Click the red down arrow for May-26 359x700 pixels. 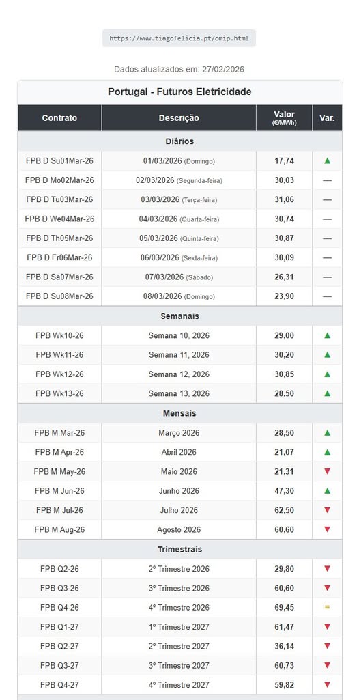(x=328, y=471)
